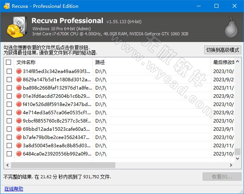Select file name 8629a147b5d1e1808d3012a...

pyautogui.click(x=57, y=80)
